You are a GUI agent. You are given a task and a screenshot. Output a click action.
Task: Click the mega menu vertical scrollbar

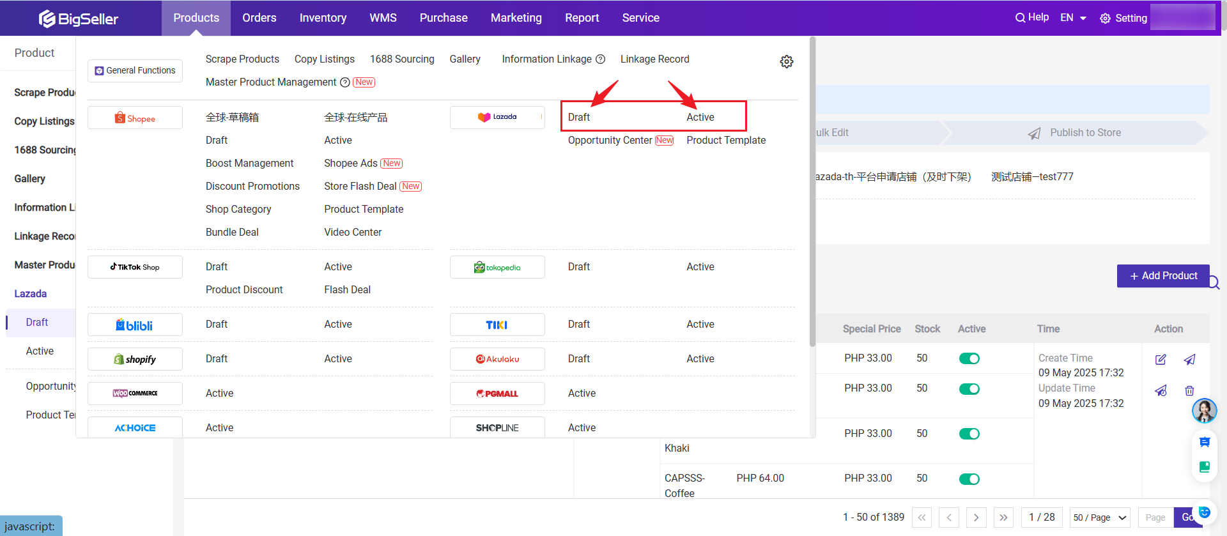(812, 192)
